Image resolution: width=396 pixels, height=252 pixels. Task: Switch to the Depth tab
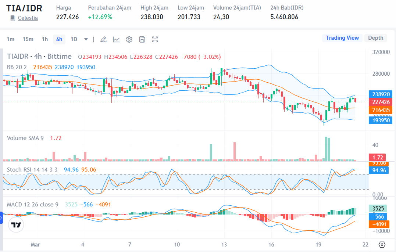click(x=375, y=38)
